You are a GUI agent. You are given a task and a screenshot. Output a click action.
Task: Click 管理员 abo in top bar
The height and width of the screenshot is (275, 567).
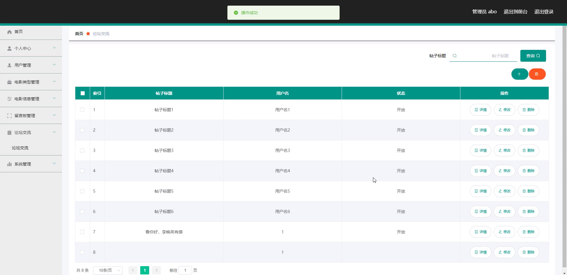[x=484, y=12]
